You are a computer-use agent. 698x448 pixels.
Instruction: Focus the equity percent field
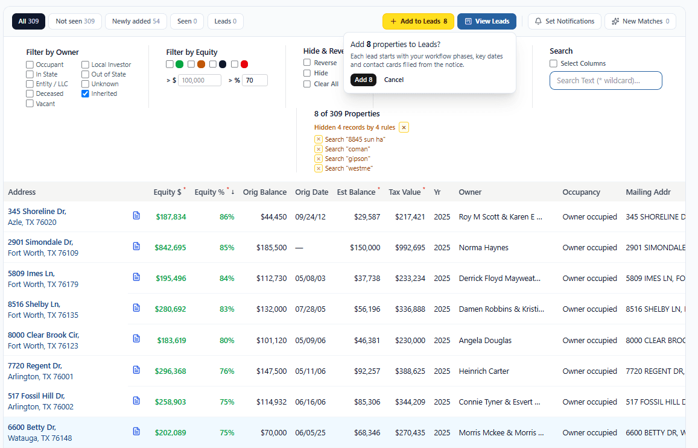pos(255,81)
